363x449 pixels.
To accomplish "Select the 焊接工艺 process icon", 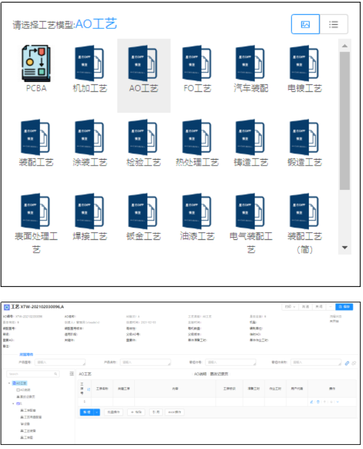I will (90, 211).
